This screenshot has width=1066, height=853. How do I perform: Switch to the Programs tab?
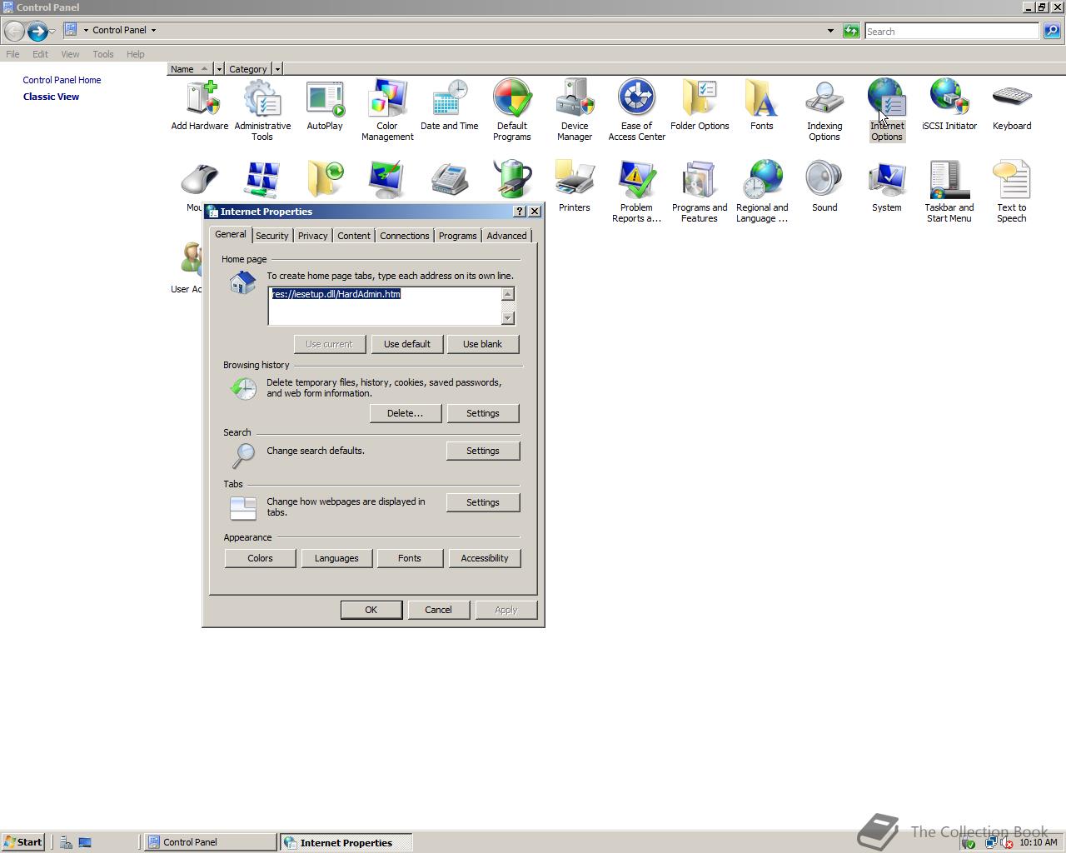458,236
